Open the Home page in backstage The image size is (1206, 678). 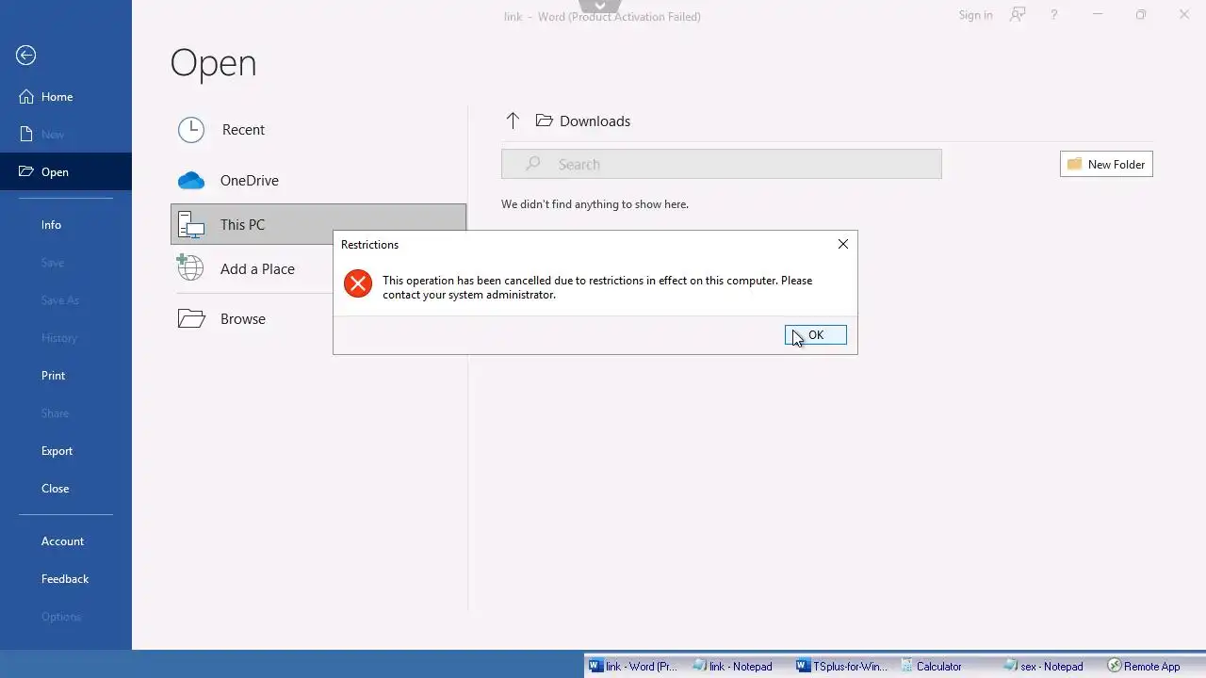66,97
